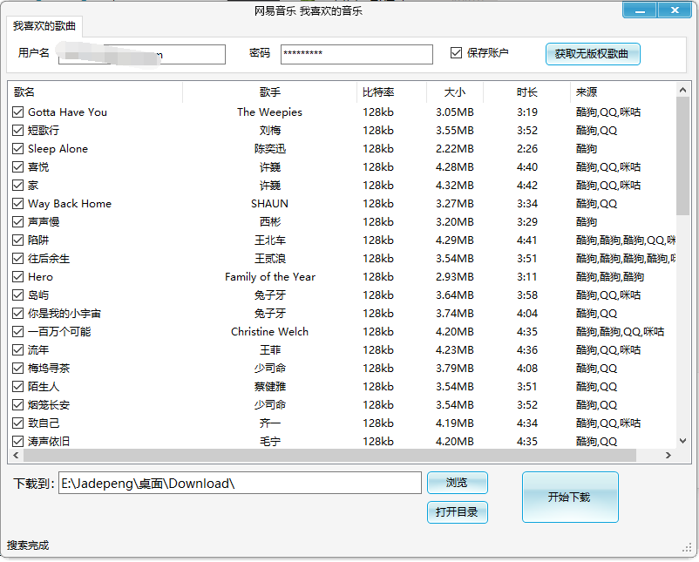The width and height of the screenshot is (699, 562).
Task: Toggle the 喜悦 song checkbox
Action: pos(17,166)
